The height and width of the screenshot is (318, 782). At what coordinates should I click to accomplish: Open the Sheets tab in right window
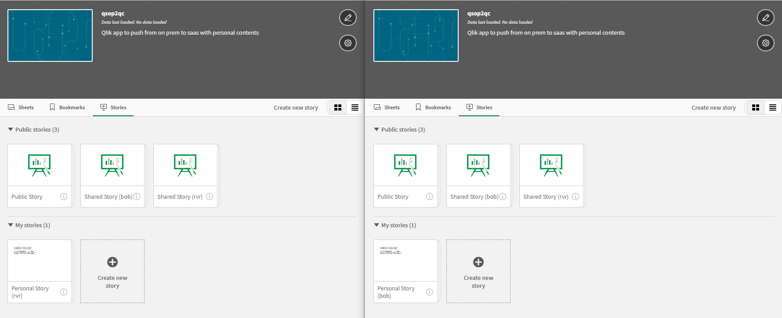pos(387,107)
